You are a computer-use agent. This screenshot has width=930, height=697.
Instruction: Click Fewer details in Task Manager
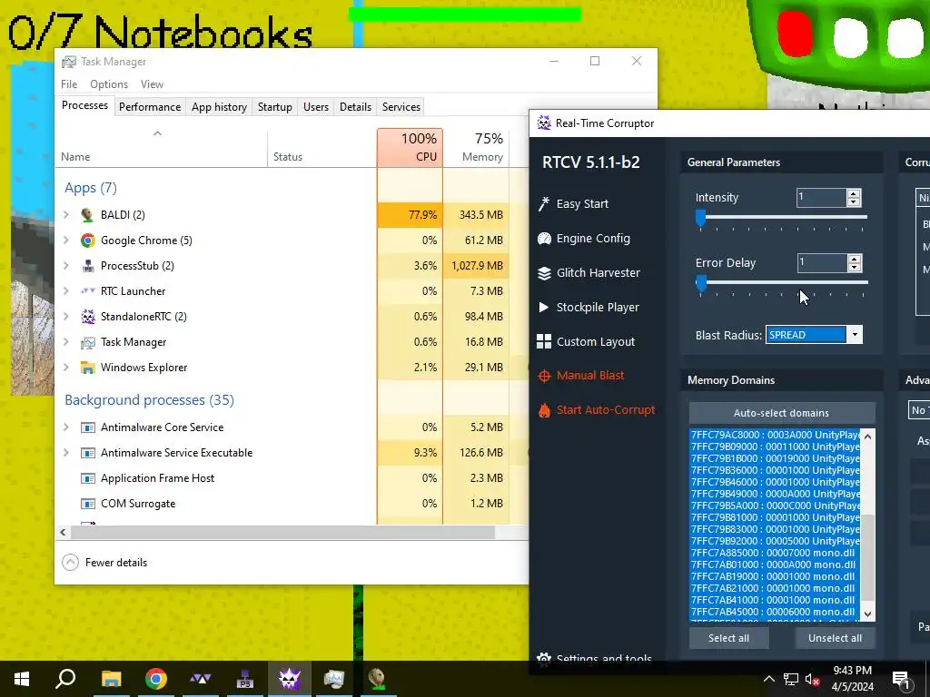coord(104,563)
